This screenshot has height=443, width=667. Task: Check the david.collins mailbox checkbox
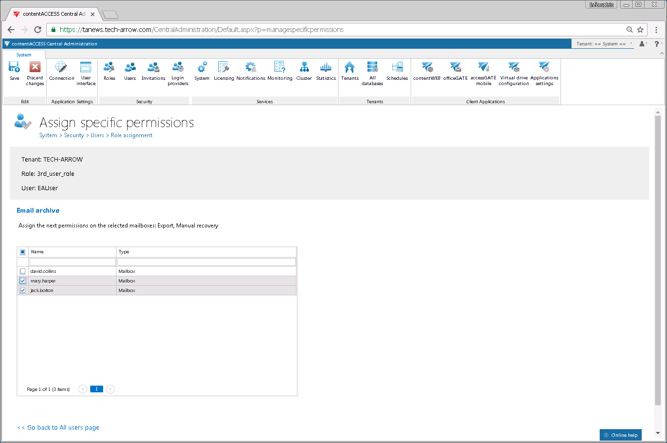coord(22,271)
